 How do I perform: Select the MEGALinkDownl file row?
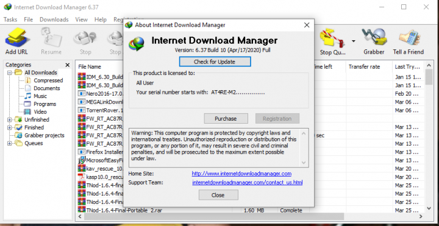(100, 102)
